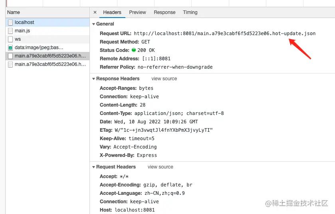Select the data:image/jpeg request row
The width and height of the screenshot is (335, 214).
pyautogui.click(x=48, y=48)
